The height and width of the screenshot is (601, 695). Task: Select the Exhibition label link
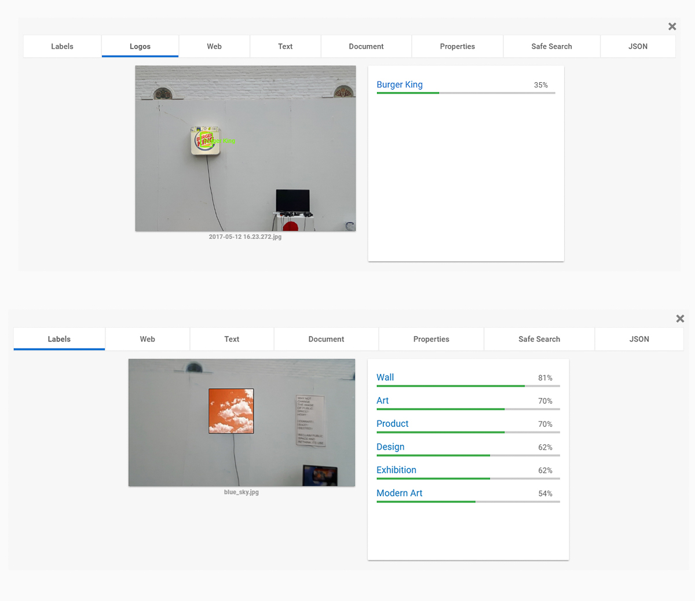pyautogui.click(x=396, y=470)
